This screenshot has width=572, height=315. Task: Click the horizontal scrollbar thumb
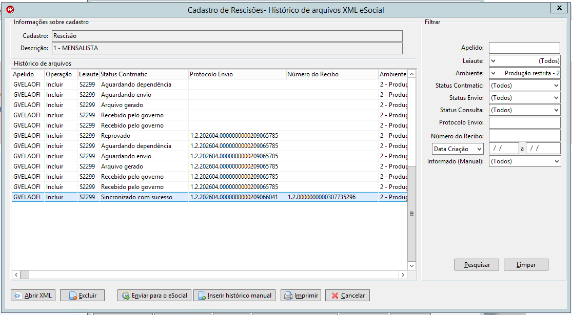point(25,275)
